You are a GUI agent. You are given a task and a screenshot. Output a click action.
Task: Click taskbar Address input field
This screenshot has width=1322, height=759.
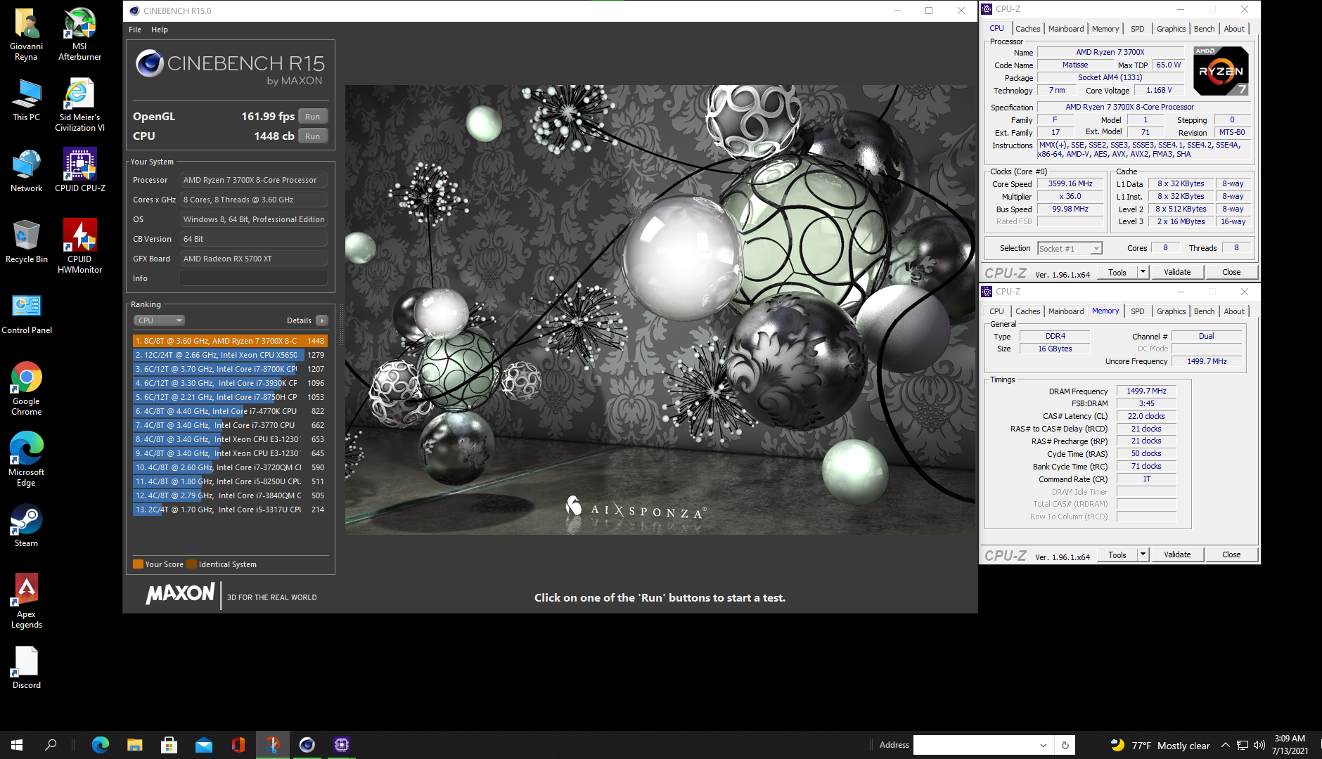(974, 745)
